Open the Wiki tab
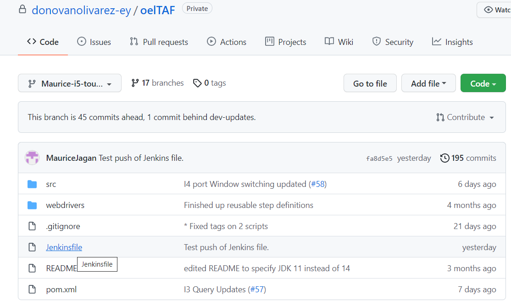The image size is (511, 306). pos(339,42)
